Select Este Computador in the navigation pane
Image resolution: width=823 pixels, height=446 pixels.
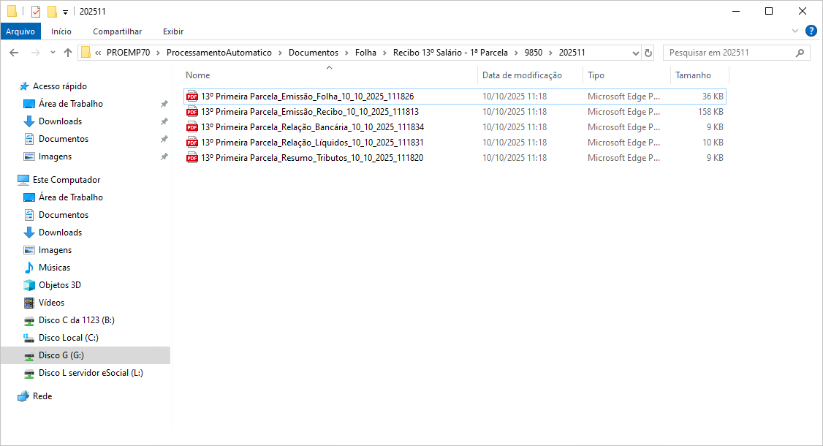tap(66, 180)
